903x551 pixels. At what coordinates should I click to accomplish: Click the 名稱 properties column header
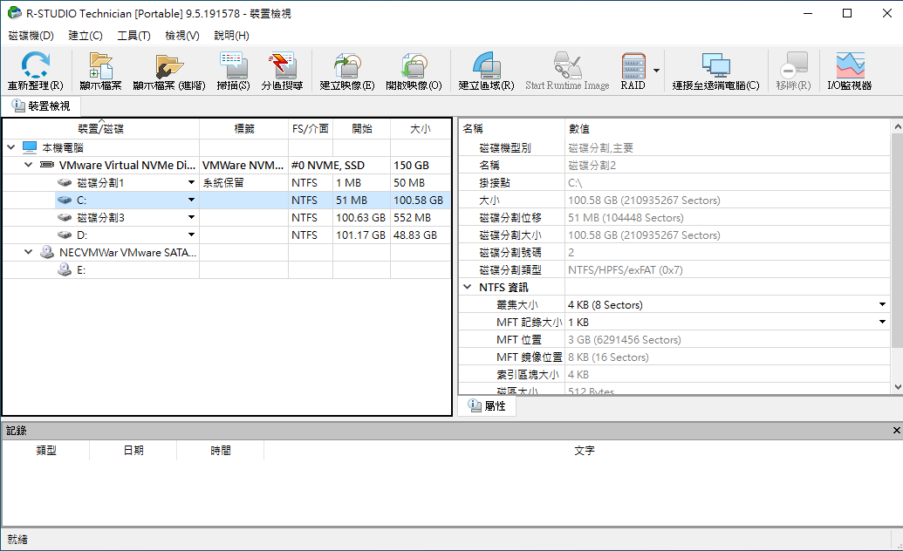pos(511,129)
